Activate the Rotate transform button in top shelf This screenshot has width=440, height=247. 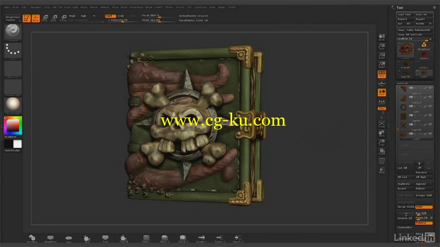point(63,18)
